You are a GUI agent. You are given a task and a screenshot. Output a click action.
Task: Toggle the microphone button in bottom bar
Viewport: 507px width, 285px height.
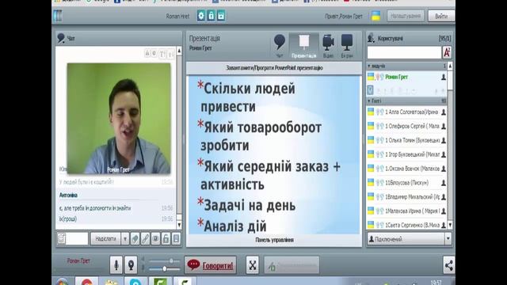coord(116,265)
